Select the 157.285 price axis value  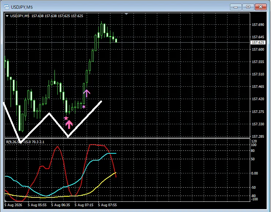tap(258, 137)
